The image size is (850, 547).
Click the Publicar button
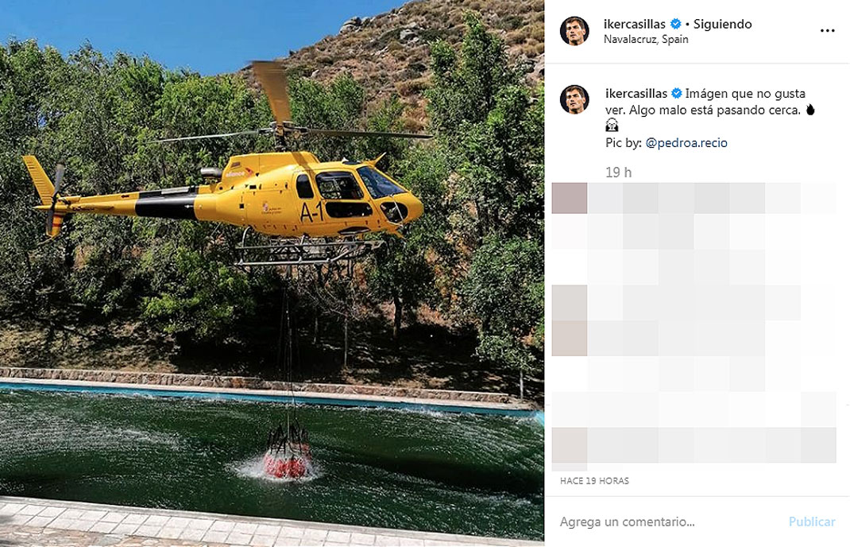point(812,522)
